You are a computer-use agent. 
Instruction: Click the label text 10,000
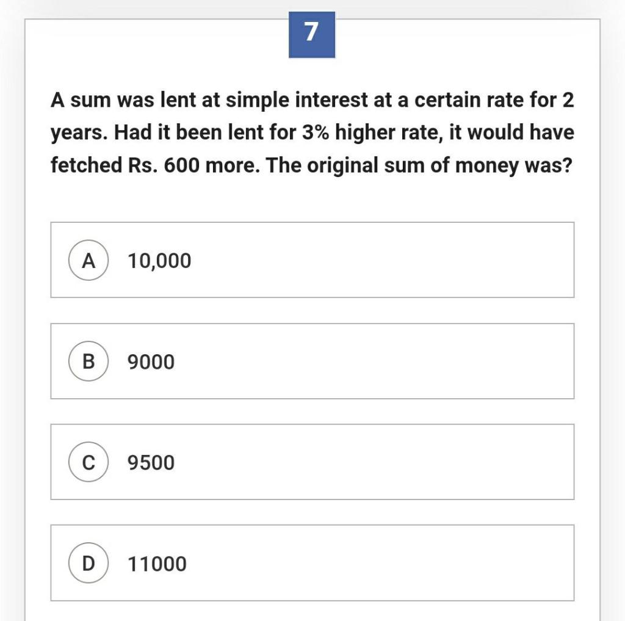[x=158, y=260]
